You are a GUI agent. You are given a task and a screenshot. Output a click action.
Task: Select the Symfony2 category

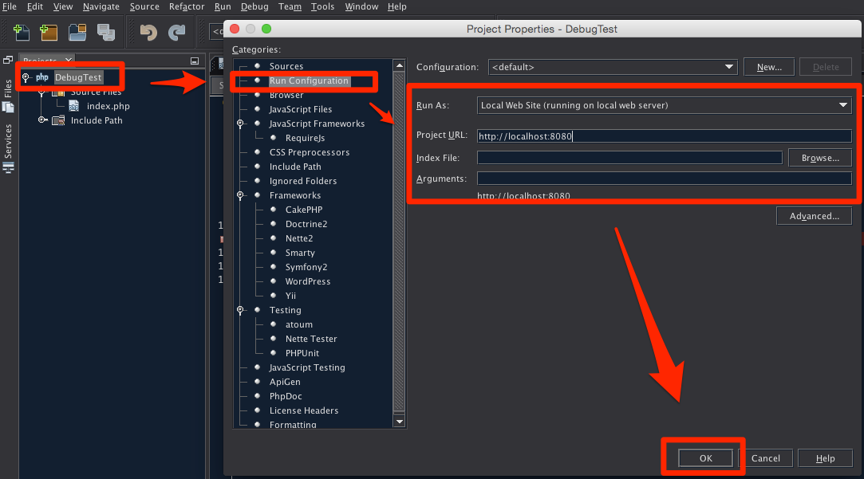(306, 266)
